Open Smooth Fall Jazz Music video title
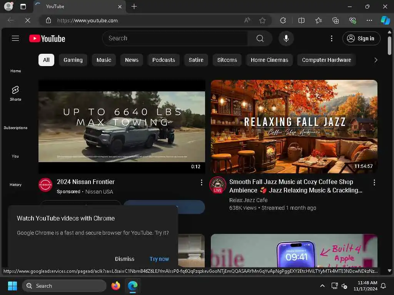This screenshot has height=295, width=394. 296,186
